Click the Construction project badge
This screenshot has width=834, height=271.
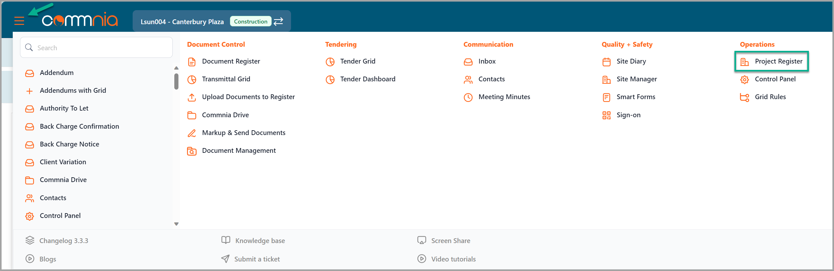pos(251,21)
